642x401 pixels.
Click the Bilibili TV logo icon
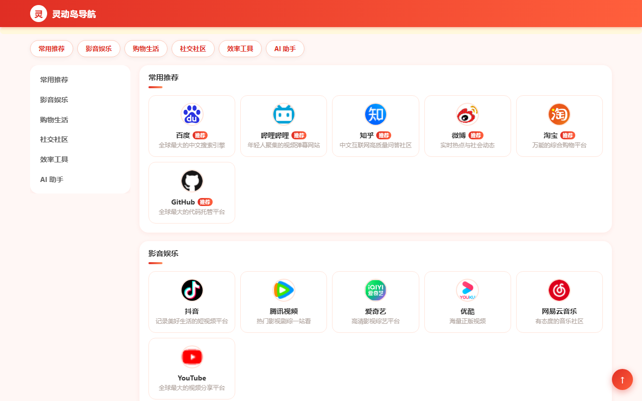pos(283,114)
